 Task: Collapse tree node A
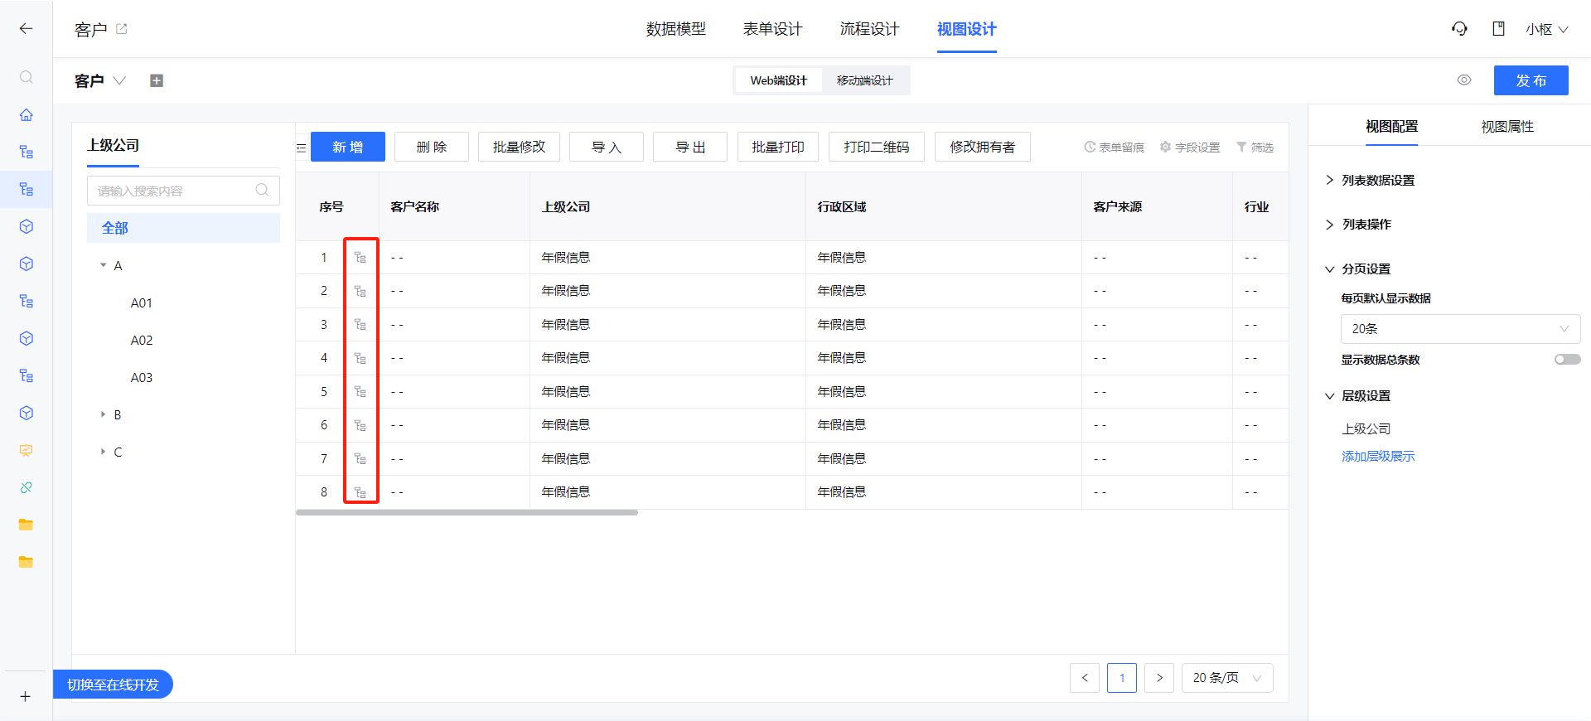tap(104, 265)
